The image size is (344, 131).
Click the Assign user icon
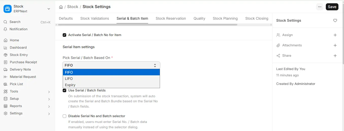pos(278,35)
